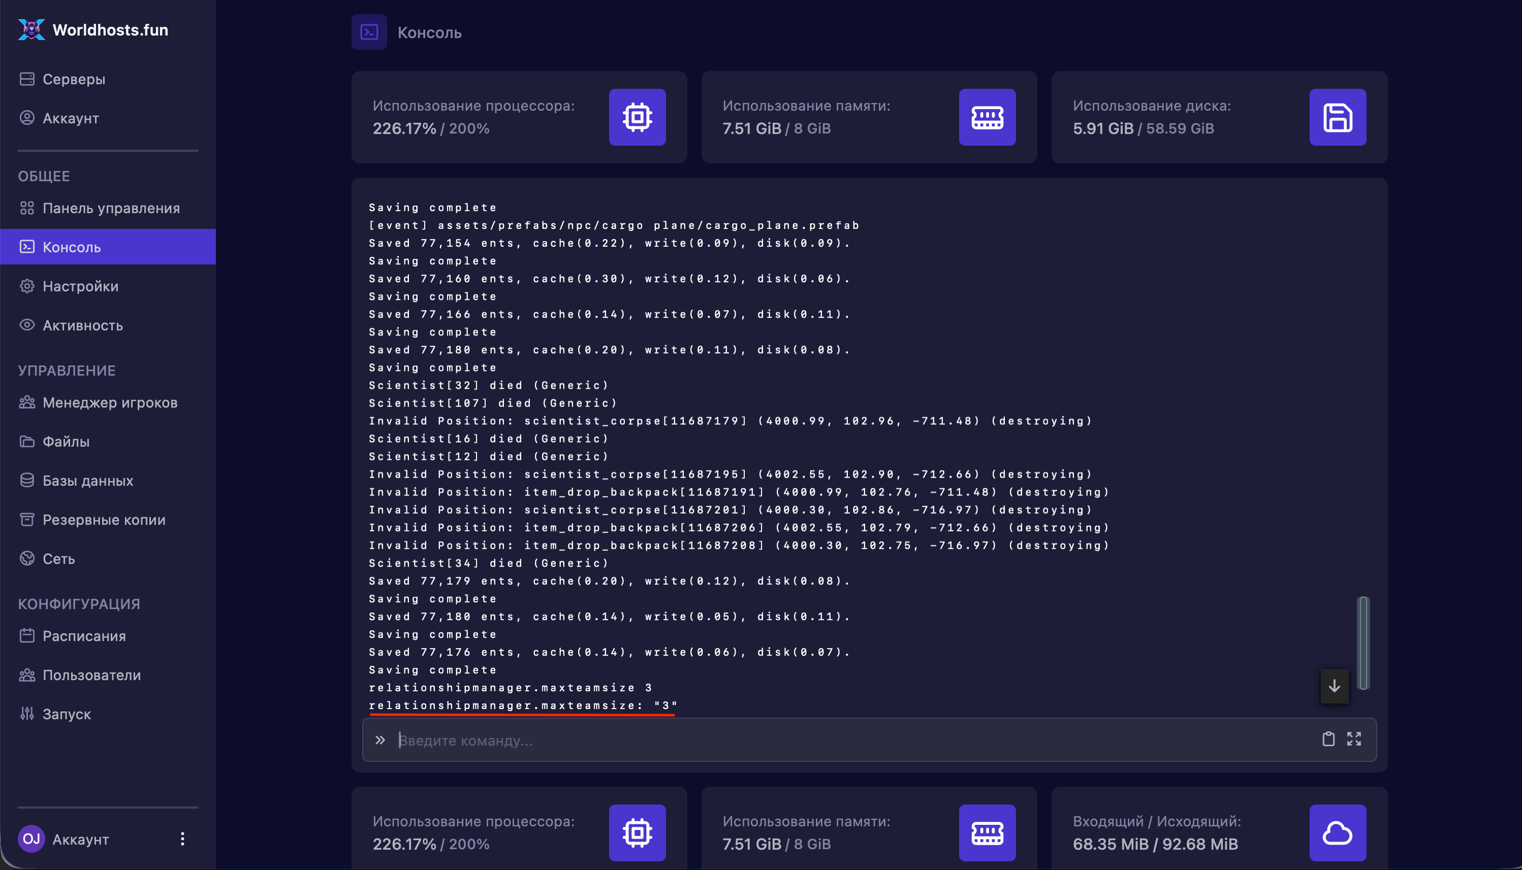The width and height of the screenshot is (1522, 870).
Task: Click the Пользователи users icon
Action: [x=27, y=675]
